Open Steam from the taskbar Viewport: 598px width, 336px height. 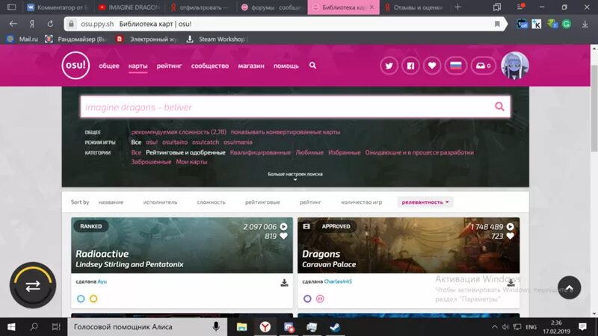click(x=335, y=327)
